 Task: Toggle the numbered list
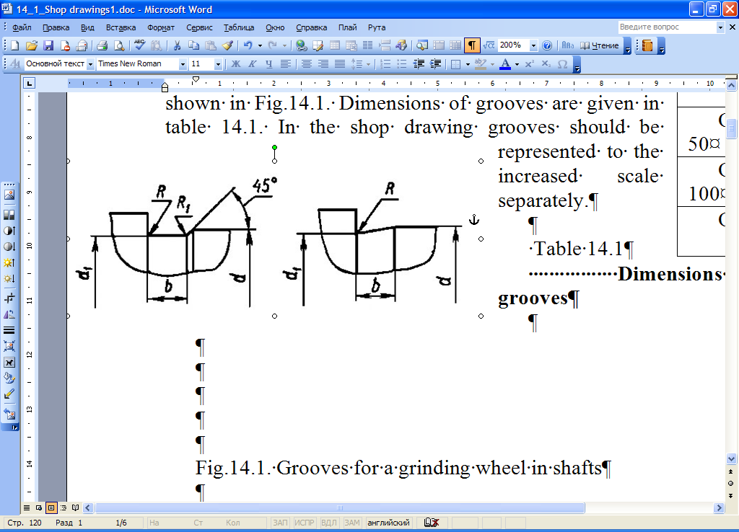tap(385, 64)
